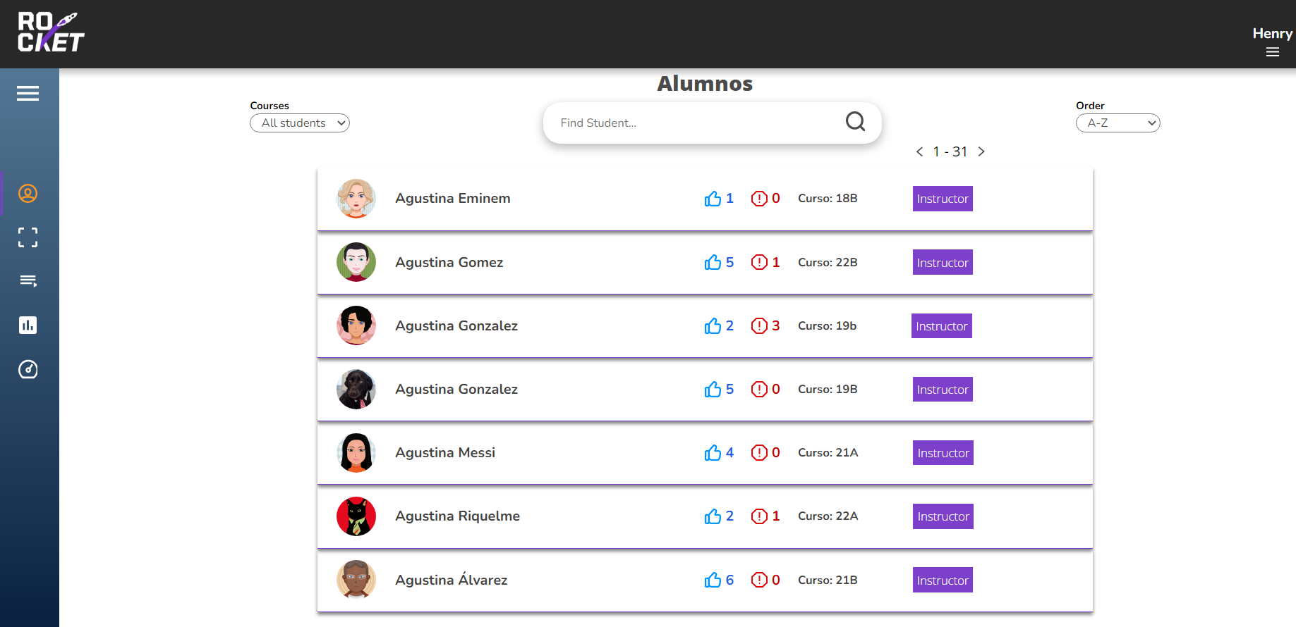Open the menu under Henry
The height and width of the screenshot is (627, 1296).
(1272, 52)
